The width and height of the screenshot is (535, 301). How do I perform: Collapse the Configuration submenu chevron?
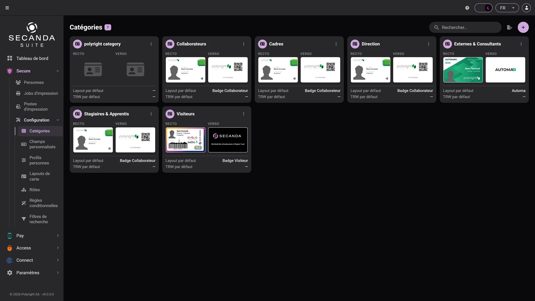pyautogui.click(x=58, y=120)
